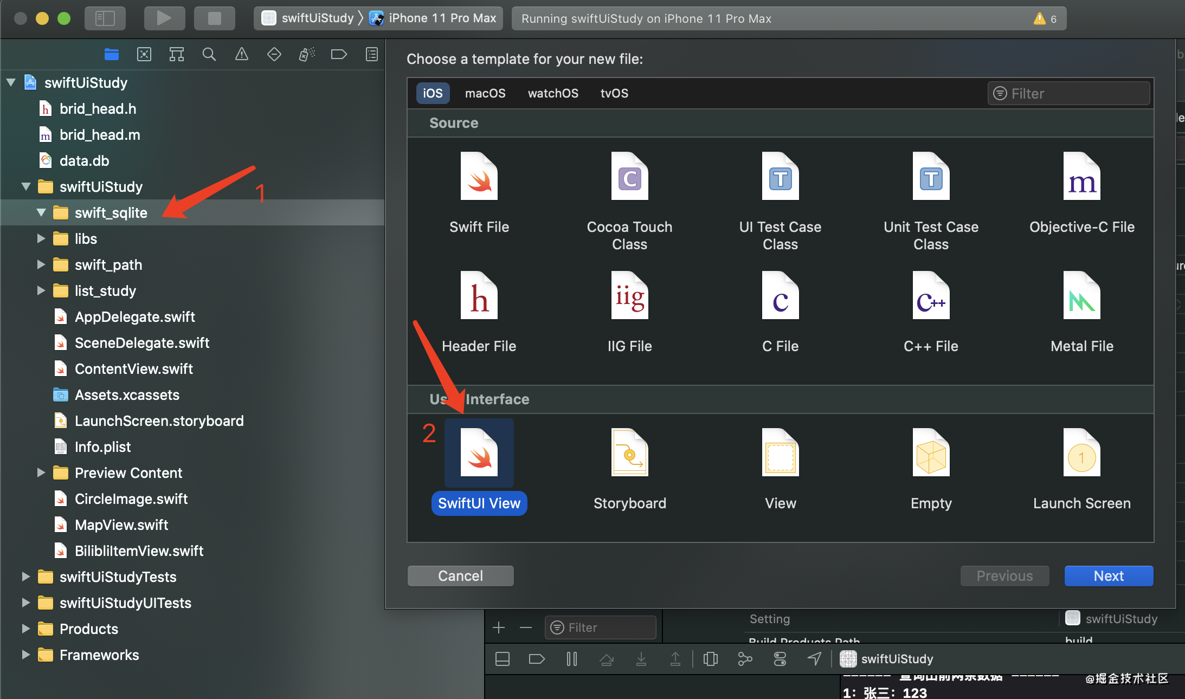Pause program execution in debug bar
This screenshot has height=699, width=1185.
pos(571,659)
